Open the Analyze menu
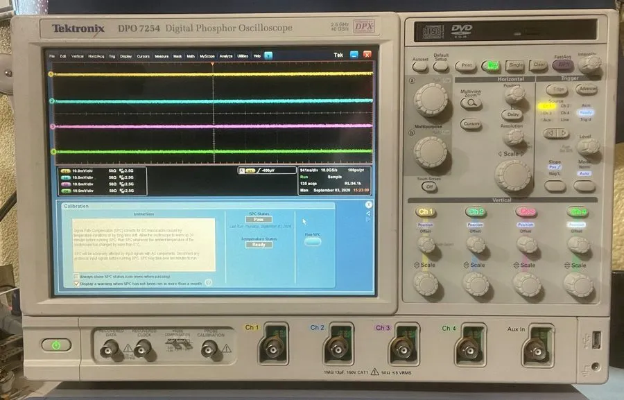This screenshot has height=400, width=624. pos(226,56)
